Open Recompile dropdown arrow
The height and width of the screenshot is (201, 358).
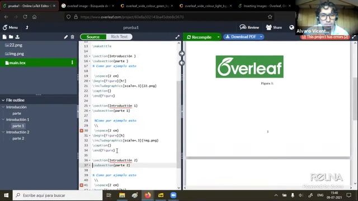tap(218, 37)
